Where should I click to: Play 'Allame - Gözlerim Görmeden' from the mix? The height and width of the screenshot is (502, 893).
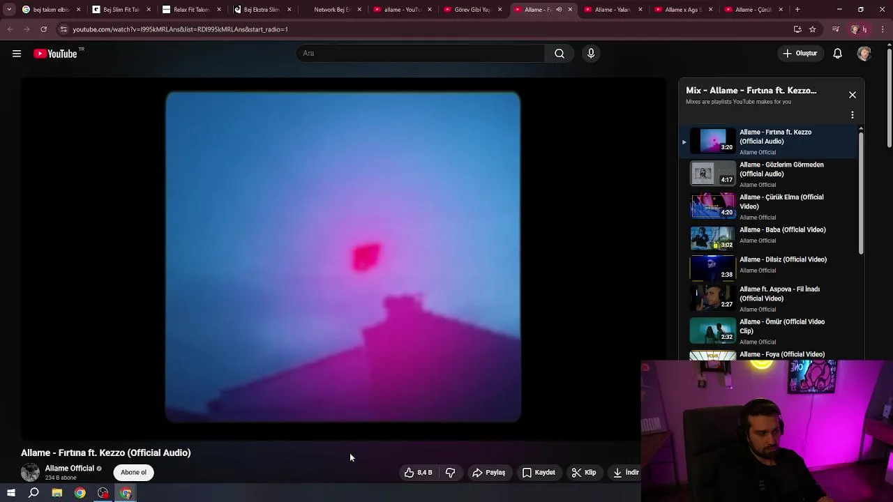pyautogui.click(x=770, y=174)
